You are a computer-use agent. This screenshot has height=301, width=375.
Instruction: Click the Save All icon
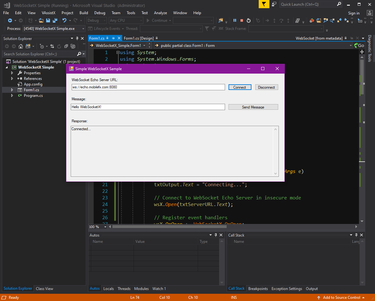pos(55,20)
